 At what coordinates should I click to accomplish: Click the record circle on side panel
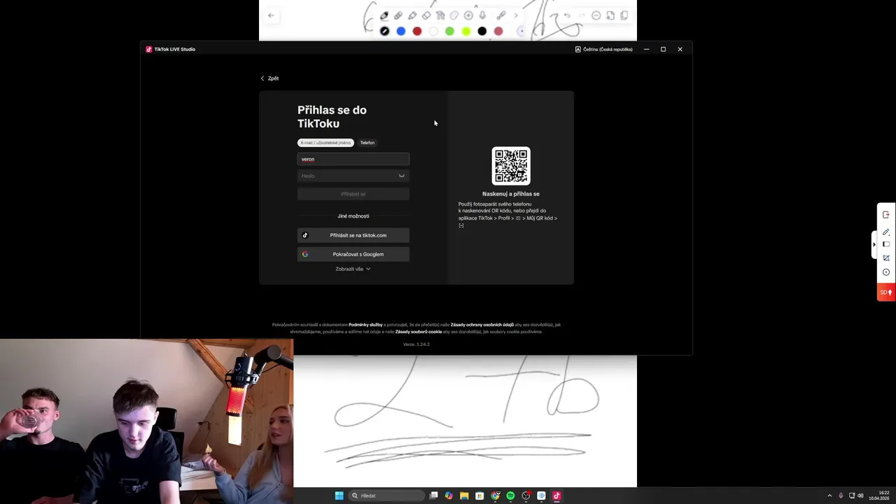coord(886,272)
